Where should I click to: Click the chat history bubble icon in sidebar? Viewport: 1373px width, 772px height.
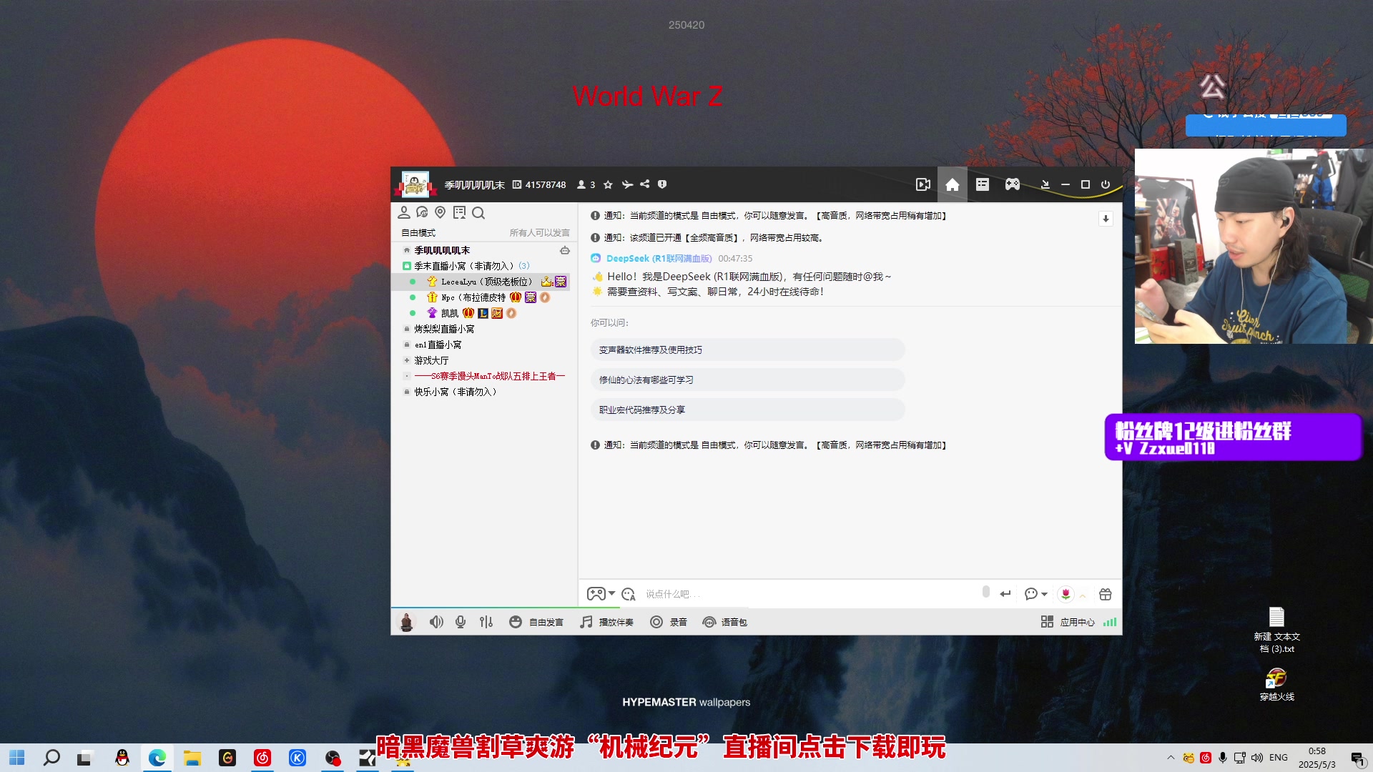(x=422, y=212)
